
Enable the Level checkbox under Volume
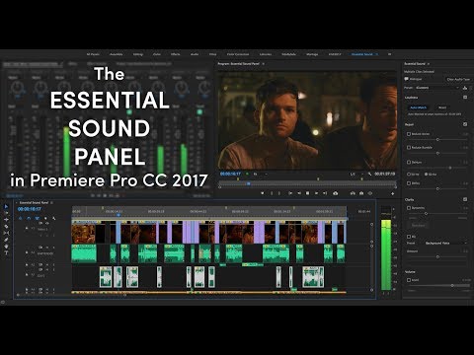pos(409,280)
